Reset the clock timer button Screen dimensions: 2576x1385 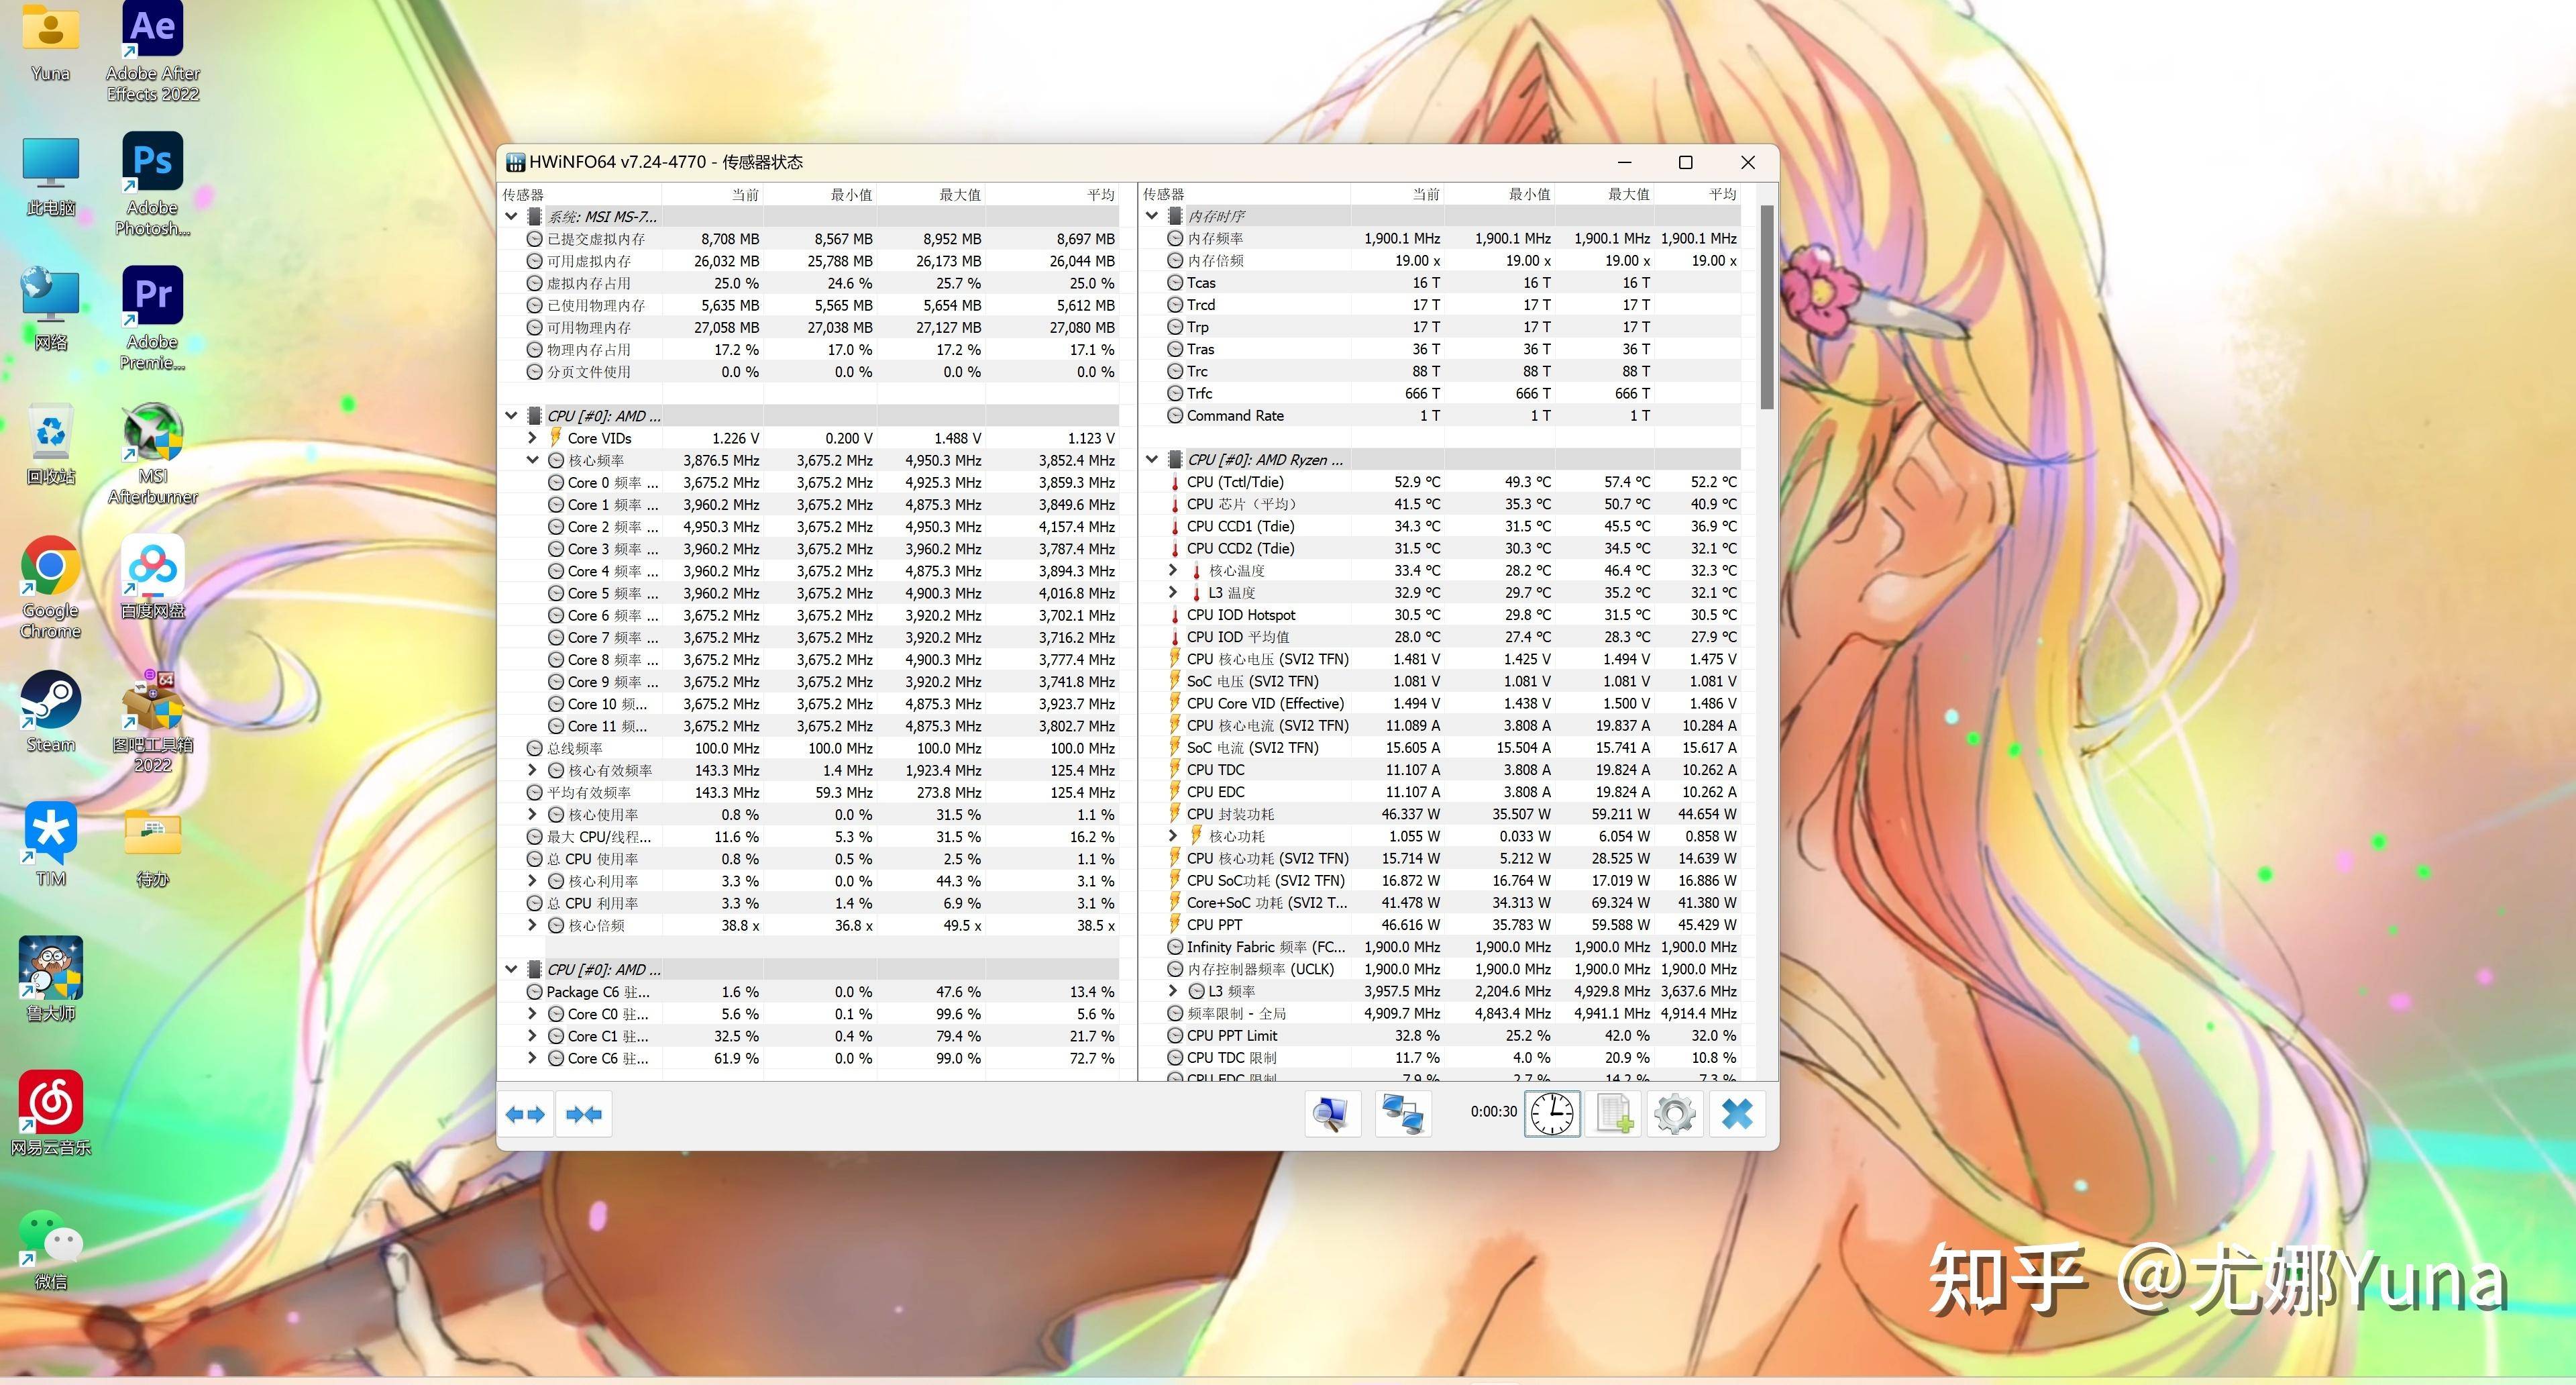(x=1552, y=1114)
